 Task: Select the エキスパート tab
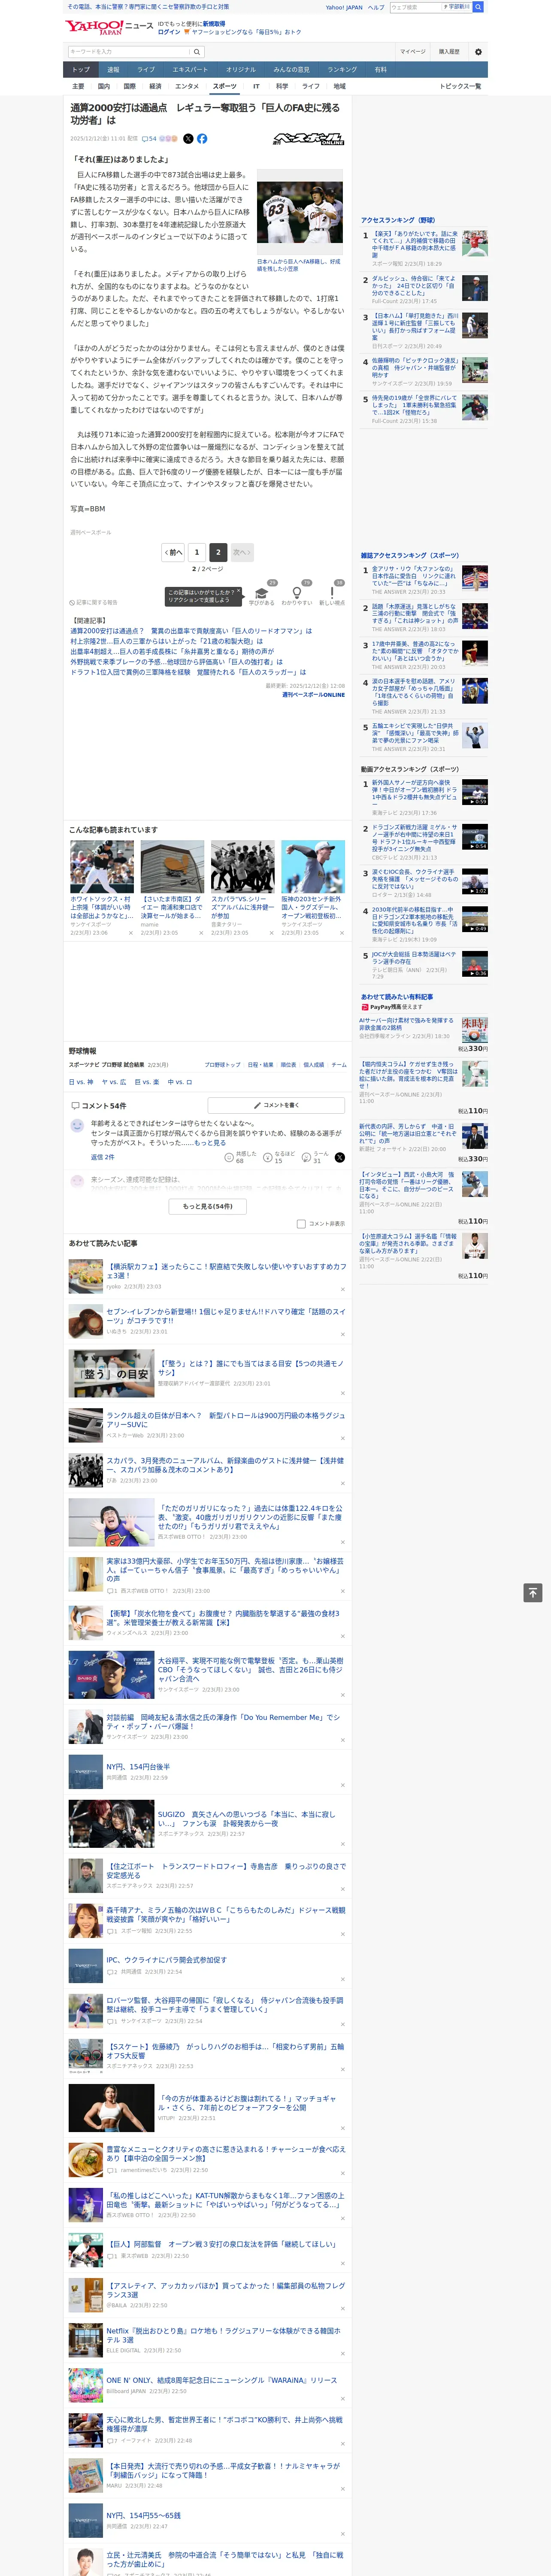(190, 70)
